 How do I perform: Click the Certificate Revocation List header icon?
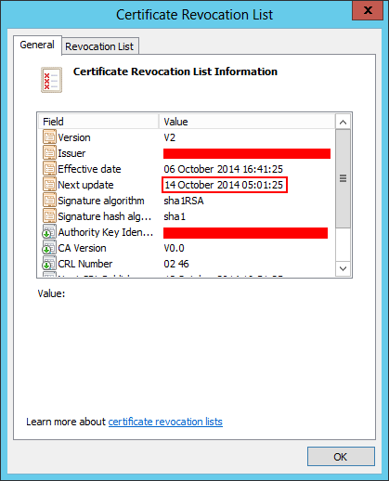pyautogui.click(x=51, y=80)
